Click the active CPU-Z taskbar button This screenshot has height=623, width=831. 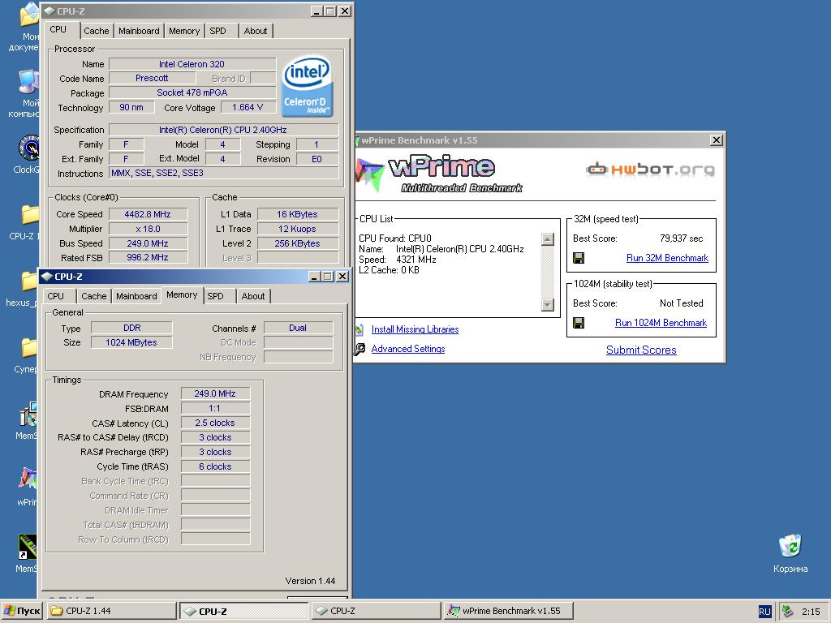coord(243,611)
